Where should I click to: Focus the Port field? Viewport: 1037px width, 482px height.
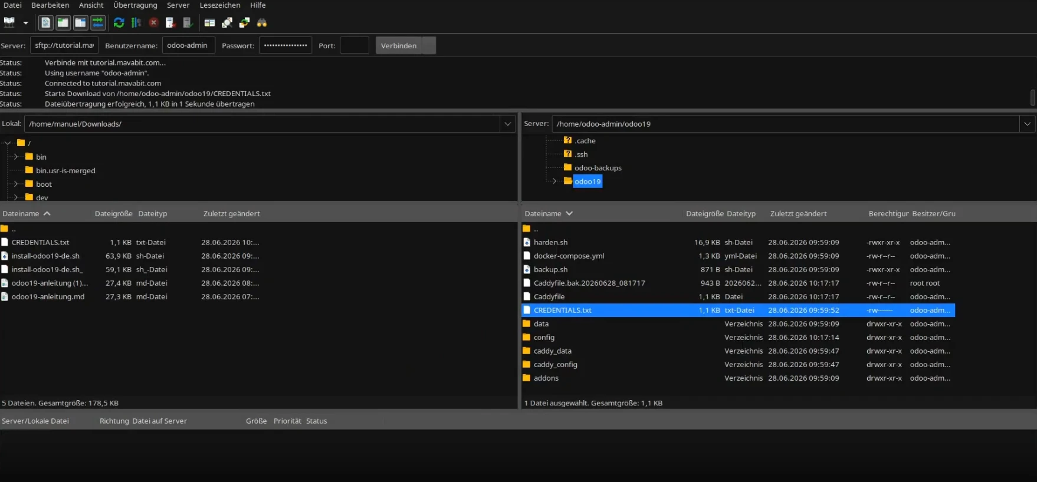pos(355,45)
